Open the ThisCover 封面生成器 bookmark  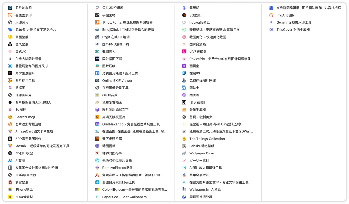coord(293,30)
